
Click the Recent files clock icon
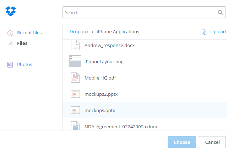click(x=10, y=33)
